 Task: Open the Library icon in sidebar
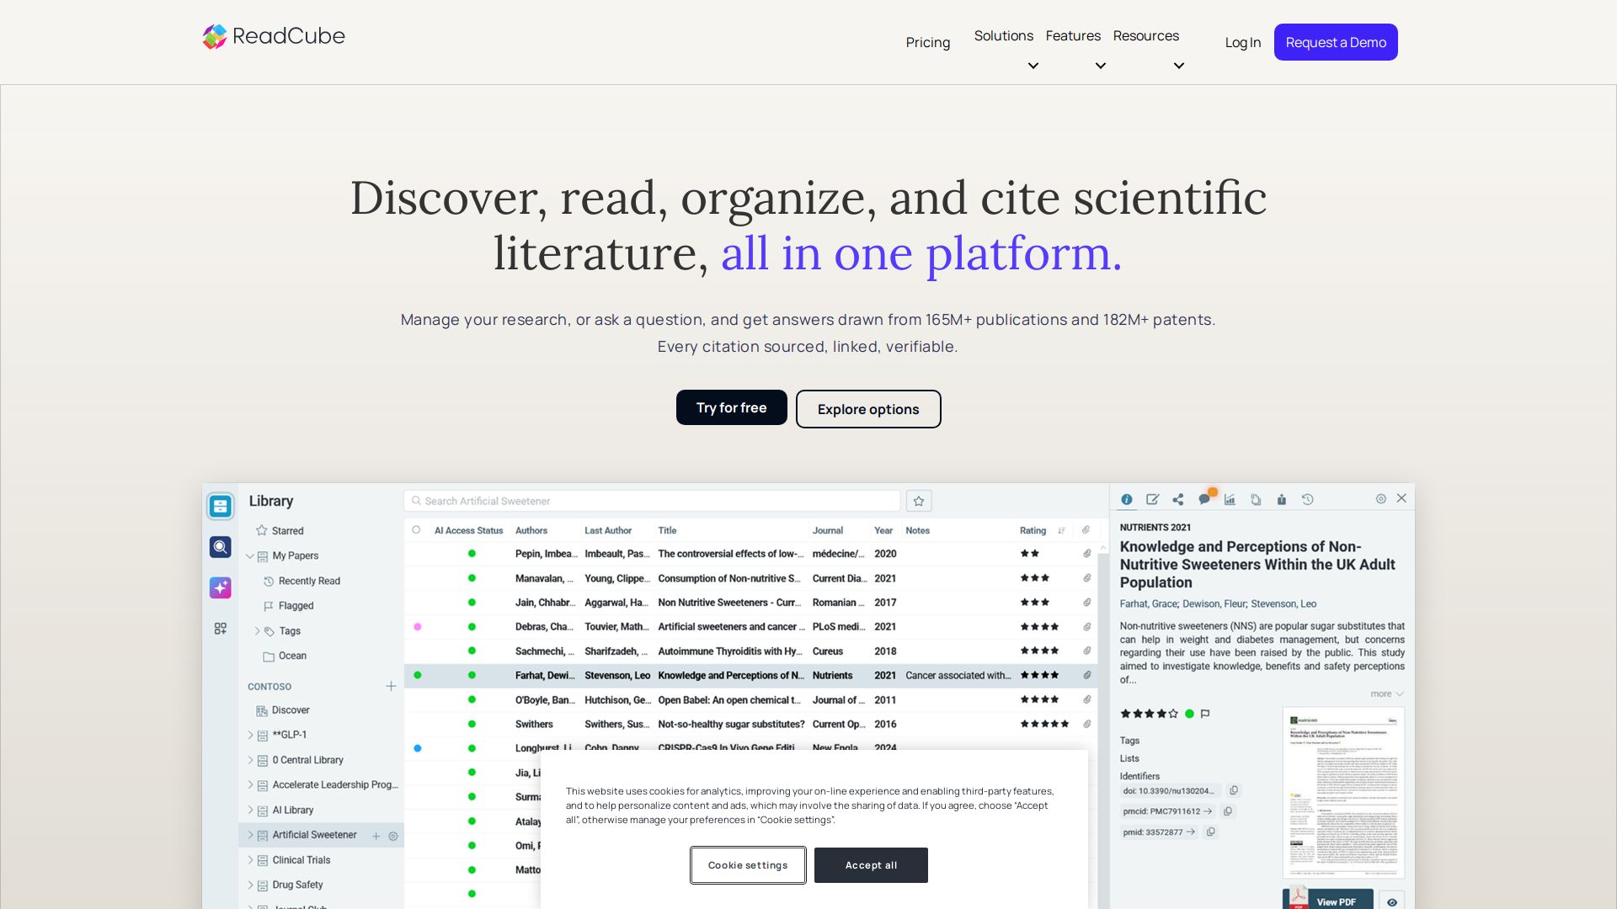point(221,506)
